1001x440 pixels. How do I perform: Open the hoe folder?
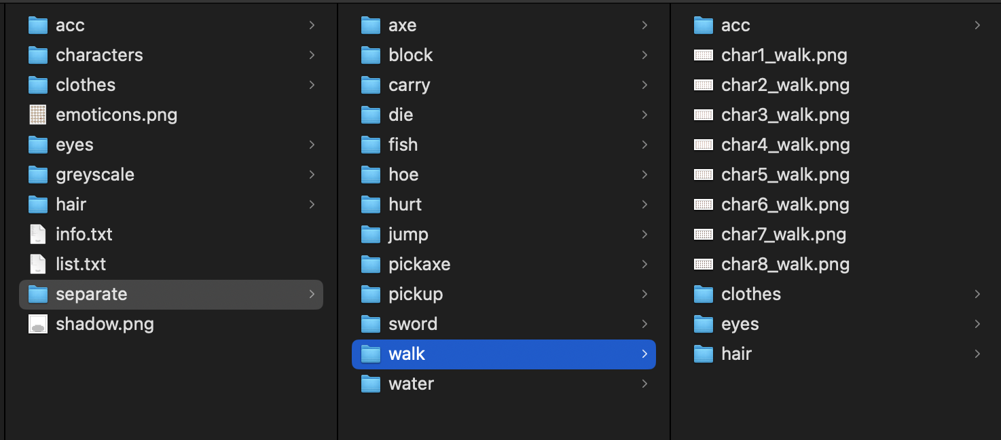click(x=403, y=175)
